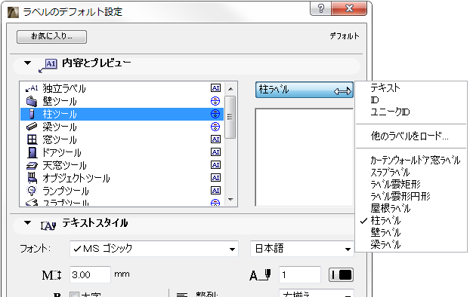The height and width of the screenshot is (297, 473).
Task: Click the blue symbol icon on the 壁ツール row
Action: (x=215, y=101)
